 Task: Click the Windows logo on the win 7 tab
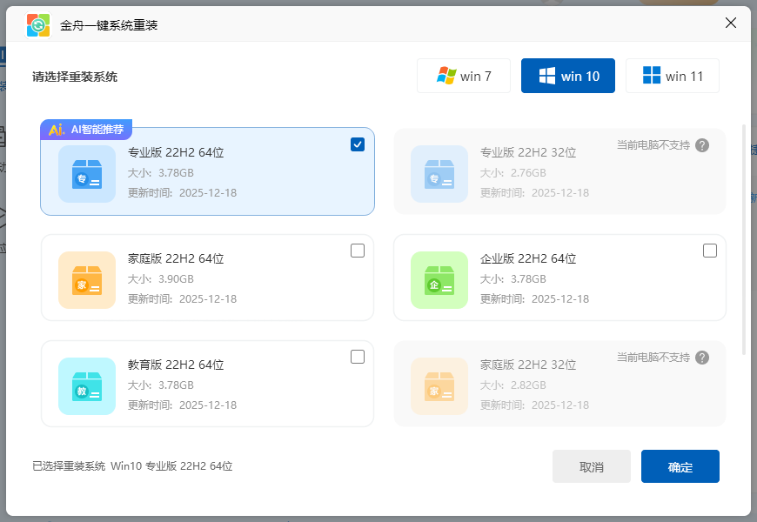click(x=445, y=76)
